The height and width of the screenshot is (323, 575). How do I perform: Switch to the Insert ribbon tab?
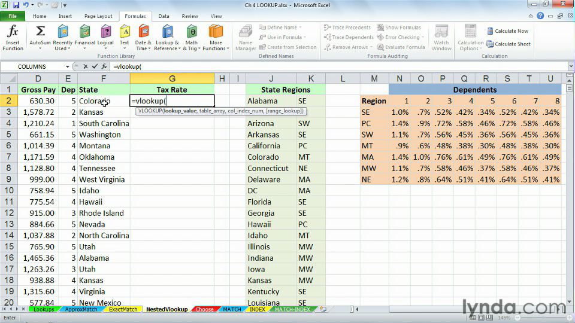[65, 16]
